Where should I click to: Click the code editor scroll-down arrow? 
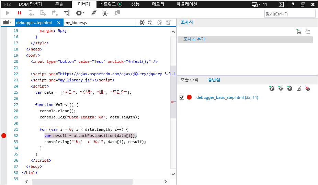[x=173, y=174]
